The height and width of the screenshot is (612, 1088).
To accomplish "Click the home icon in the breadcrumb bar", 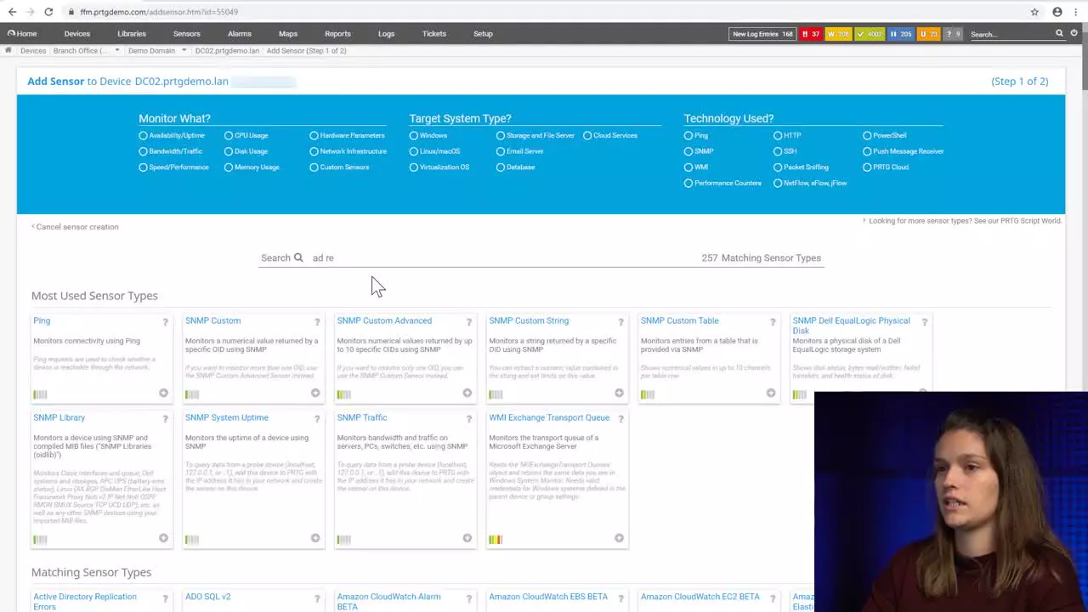I will [8, 50].
